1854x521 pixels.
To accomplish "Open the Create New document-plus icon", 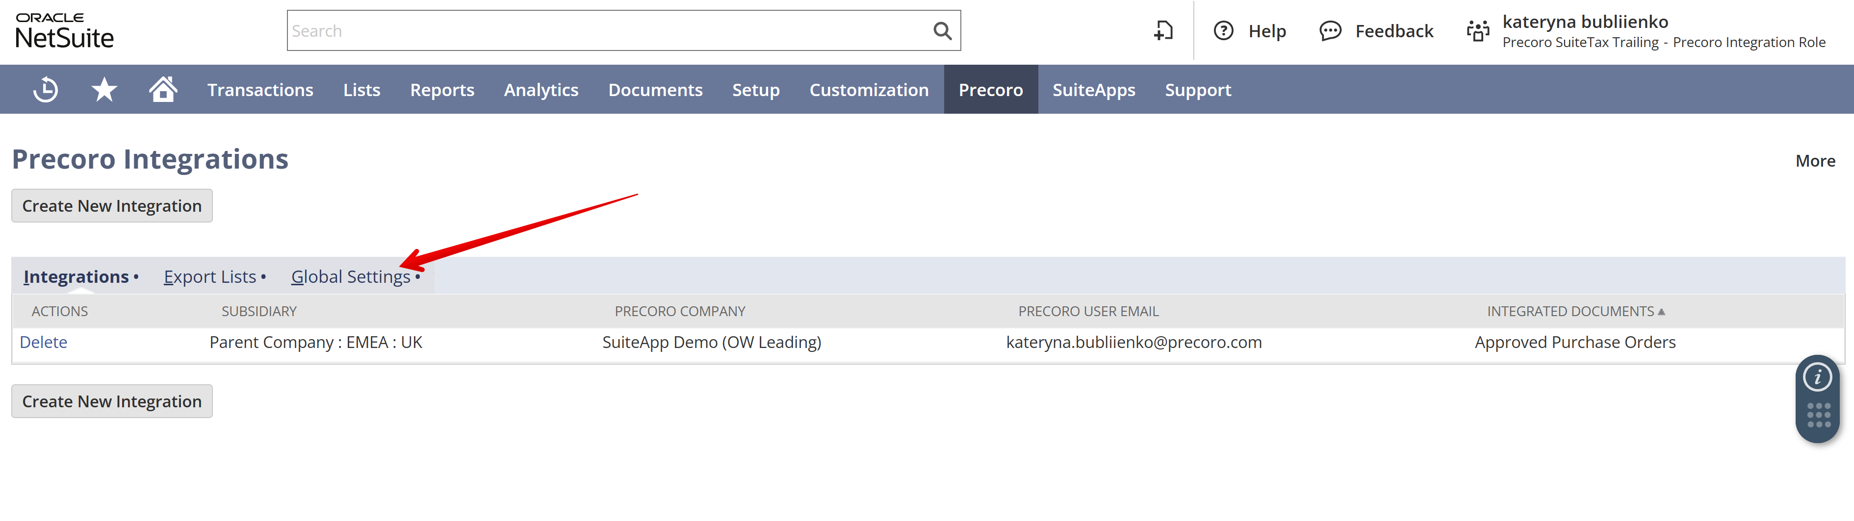I will [x=1164, y=31].
